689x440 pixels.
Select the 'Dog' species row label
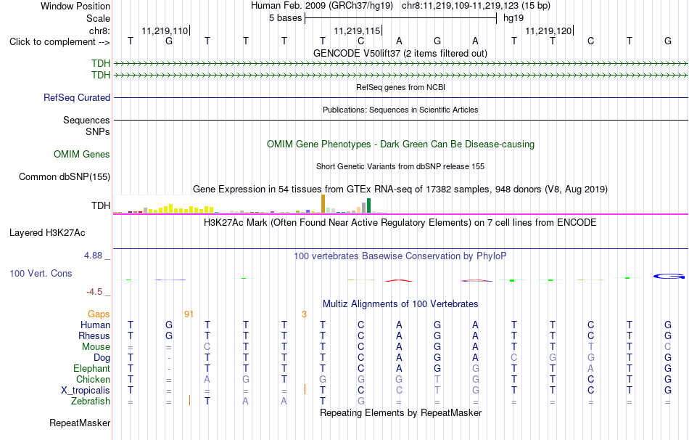102,358
